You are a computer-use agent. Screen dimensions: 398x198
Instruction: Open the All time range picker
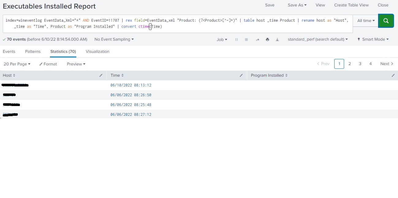click(365, 21)
